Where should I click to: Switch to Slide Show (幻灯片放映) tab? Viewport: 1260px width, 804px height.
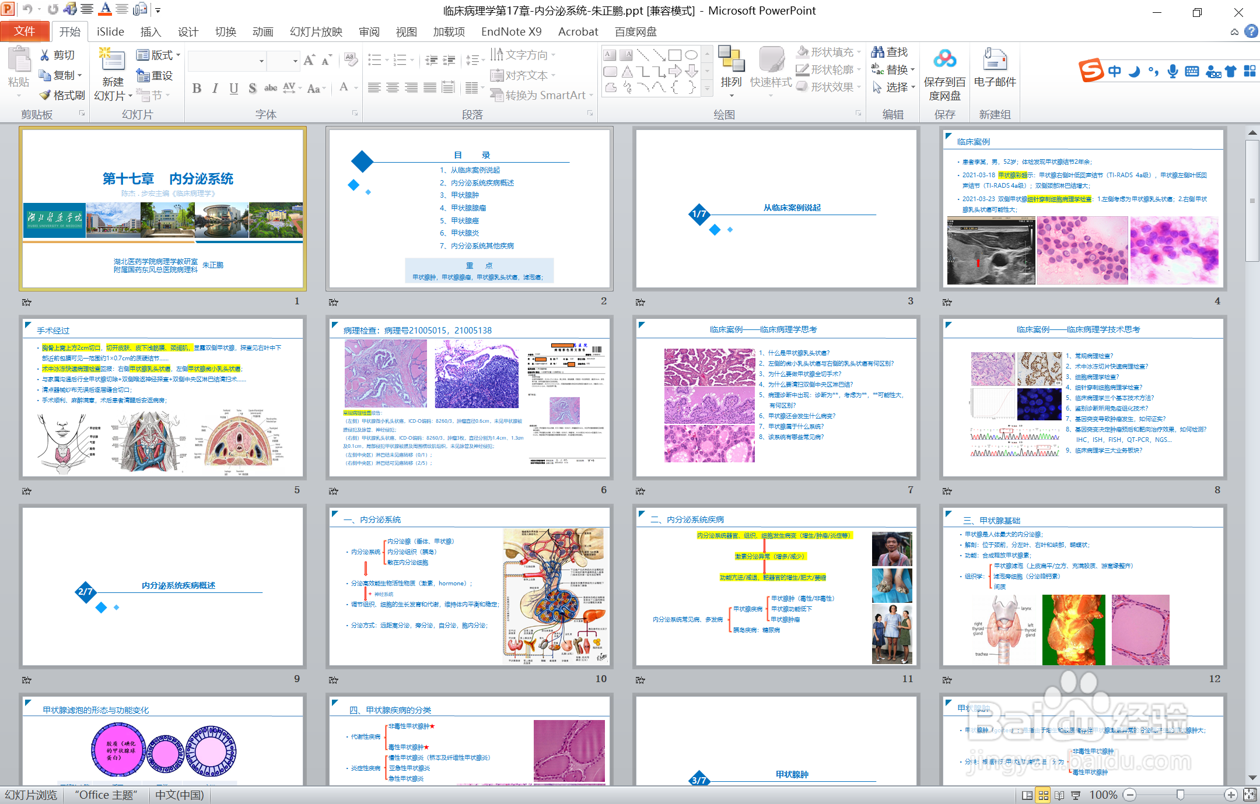point(316,31)
